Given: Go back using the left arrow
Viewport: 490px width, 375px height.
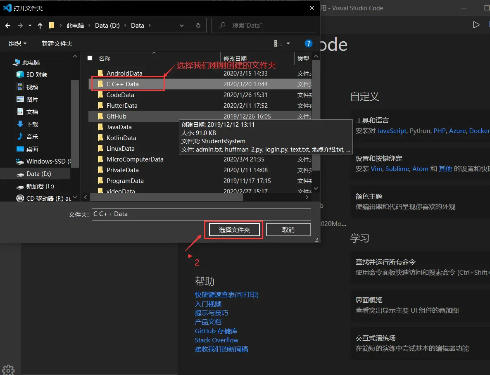Looking at the screenshot, I should (8, 26).
